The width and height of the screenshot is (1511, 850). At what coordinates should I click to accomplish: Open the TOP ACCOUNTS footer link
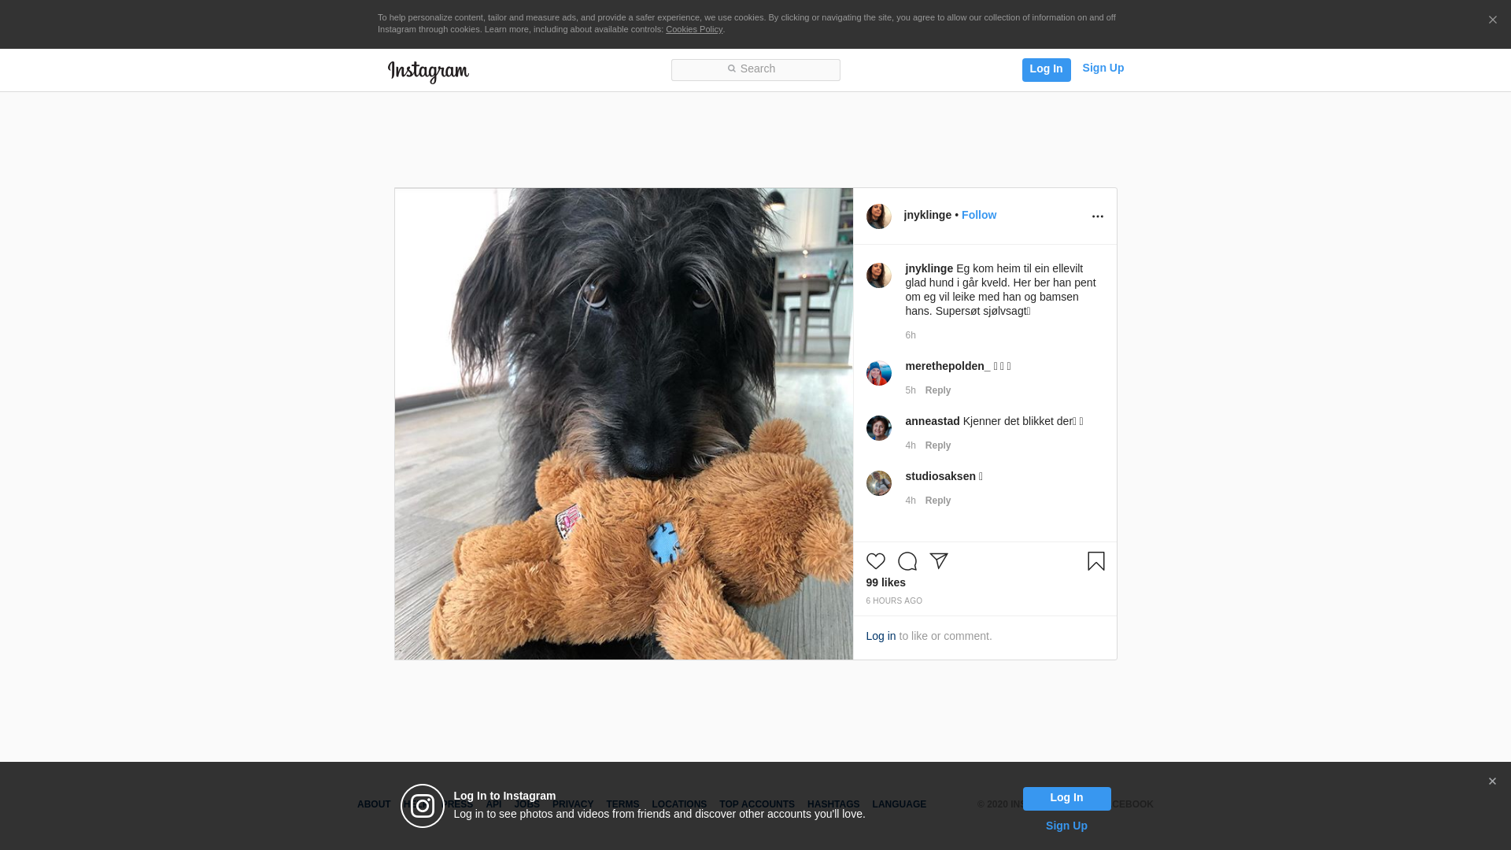(756, 804)
